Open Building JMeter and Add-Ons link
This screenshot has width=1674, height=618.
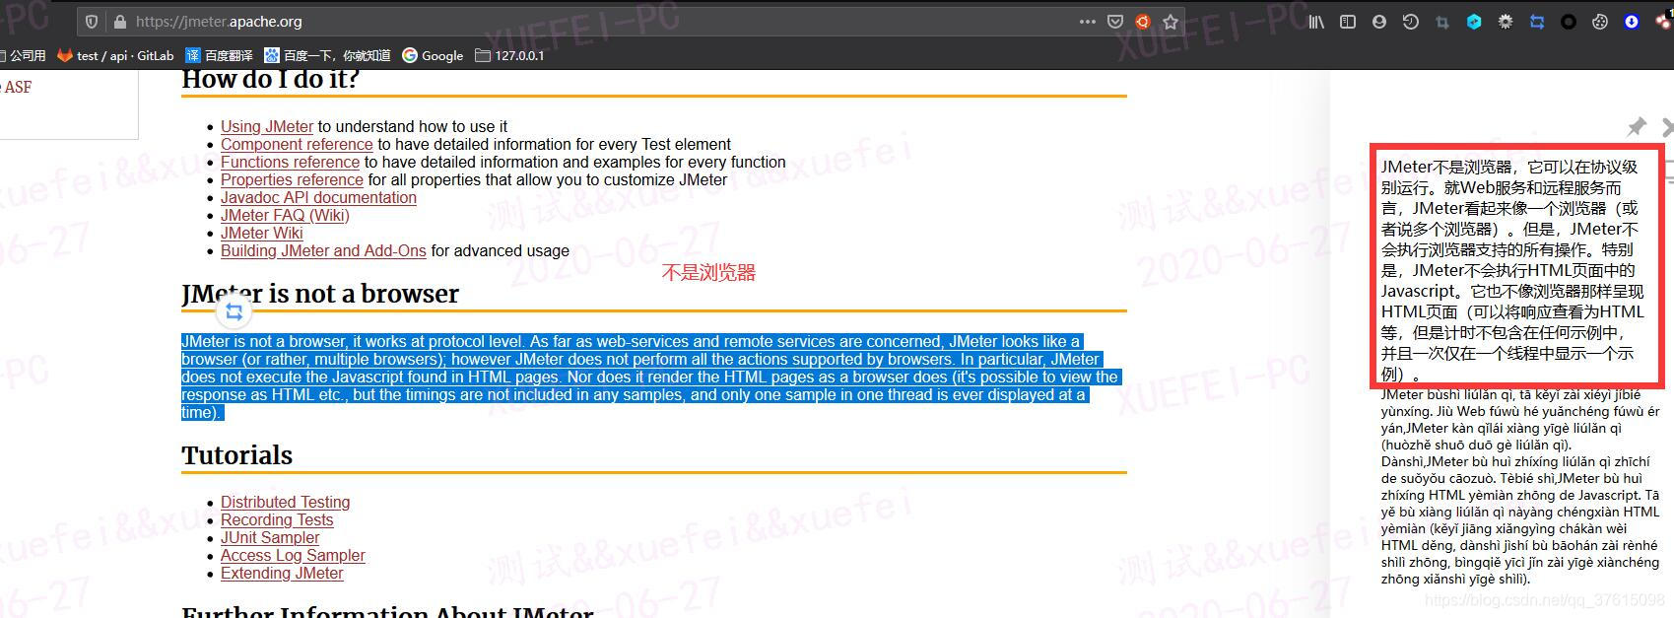[323, 250]
